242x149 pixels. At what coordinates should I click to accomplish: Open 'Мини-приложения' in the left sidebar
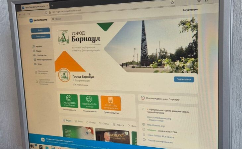42,60
